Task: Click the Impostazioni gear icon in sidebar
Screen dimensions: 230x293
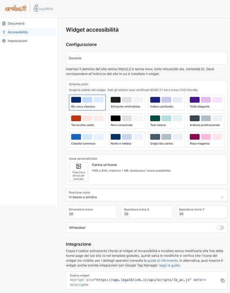Action: click(4, 41)
